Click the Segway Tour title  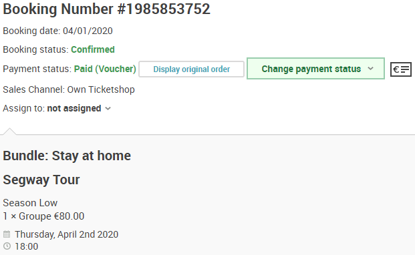(x=41, y=180)
